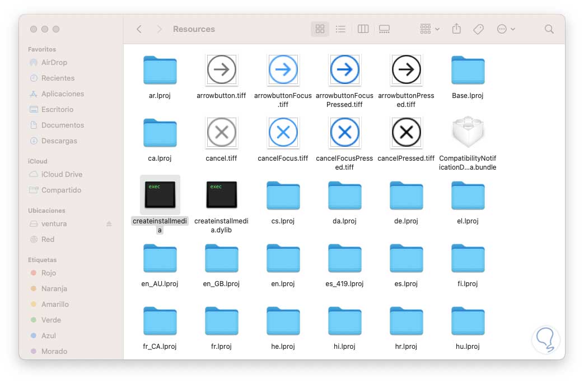Open iCloud Drive location
584x383 pixels.
[62, 175]
